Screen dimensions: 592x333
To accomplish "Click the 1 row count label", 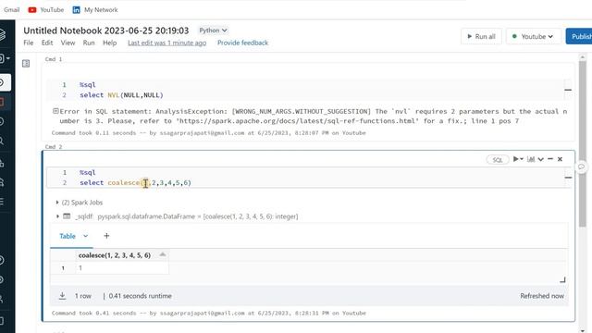I will pyautogui.click(x=83, y=296).
